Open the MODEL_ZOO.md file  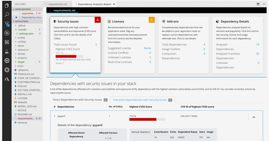click(27, 106)
